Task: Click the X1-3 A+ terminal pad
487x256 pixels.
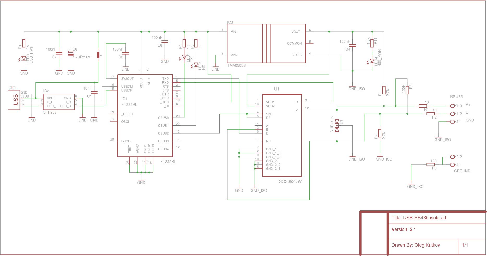Action: click(452, 106)
